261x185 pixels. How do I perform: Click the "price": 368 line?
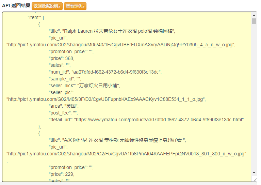tap(61, 58)
